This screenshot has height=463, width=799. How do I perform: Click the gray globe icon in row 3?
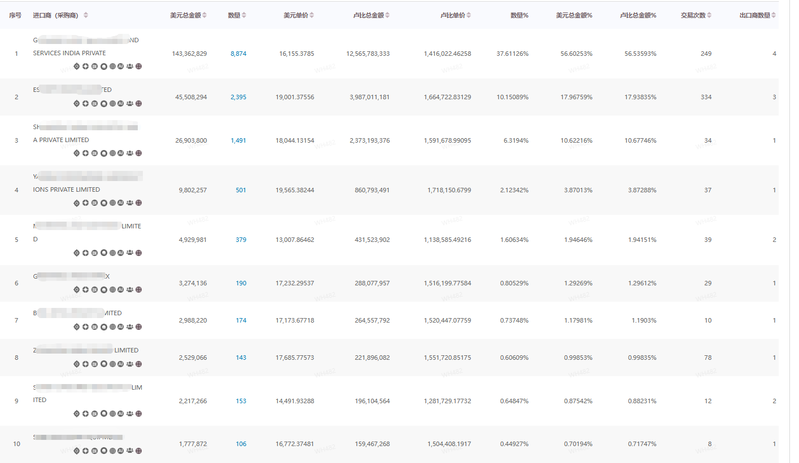[112, 153]
